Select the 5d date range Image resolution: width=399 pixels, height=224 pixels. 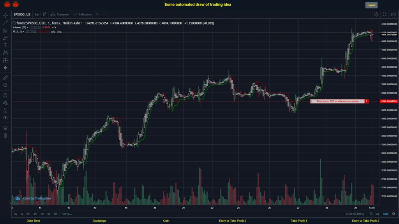49,214
